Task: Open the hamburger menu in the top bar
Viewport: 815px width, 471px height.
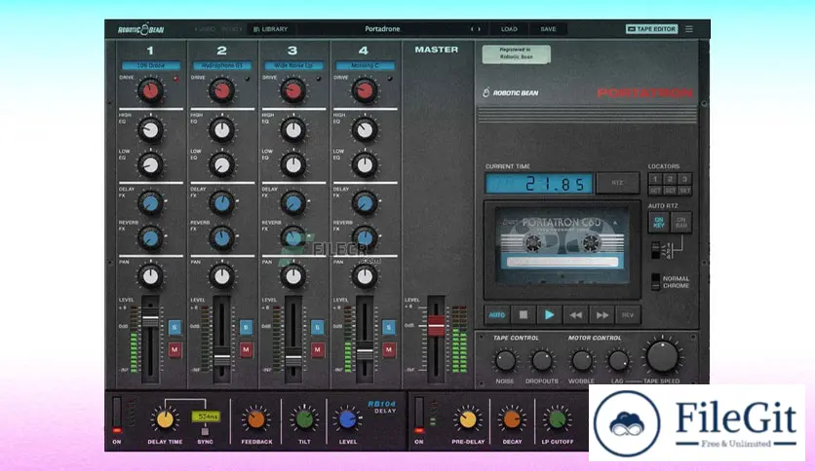Action: (688, 29)
